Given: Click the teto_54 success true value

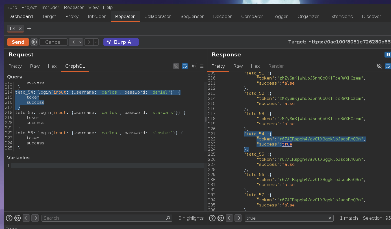Looking at the screenshot, I should [x=287, y=144].
